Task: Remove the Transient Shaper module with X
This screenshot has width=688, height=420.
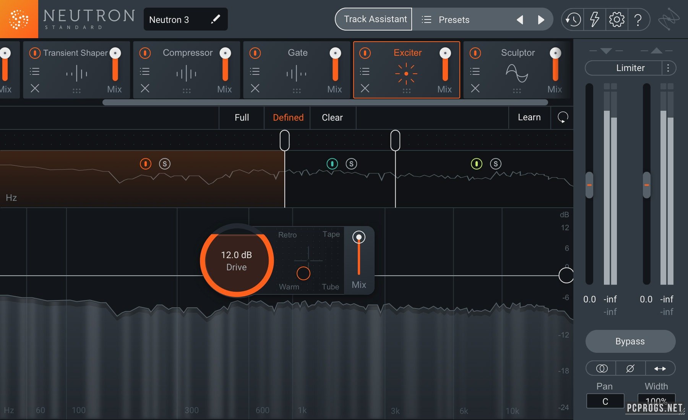Action: 35,88
